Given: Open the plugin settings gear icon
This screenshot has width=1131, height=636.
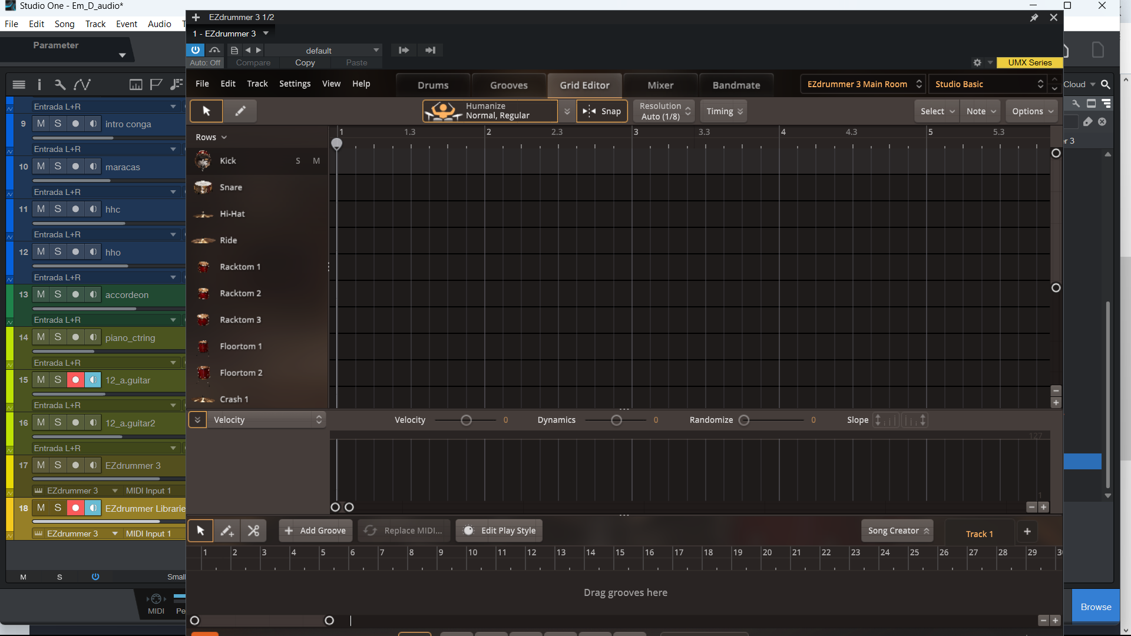Looking at the screenshot, I should coord(977,62).
